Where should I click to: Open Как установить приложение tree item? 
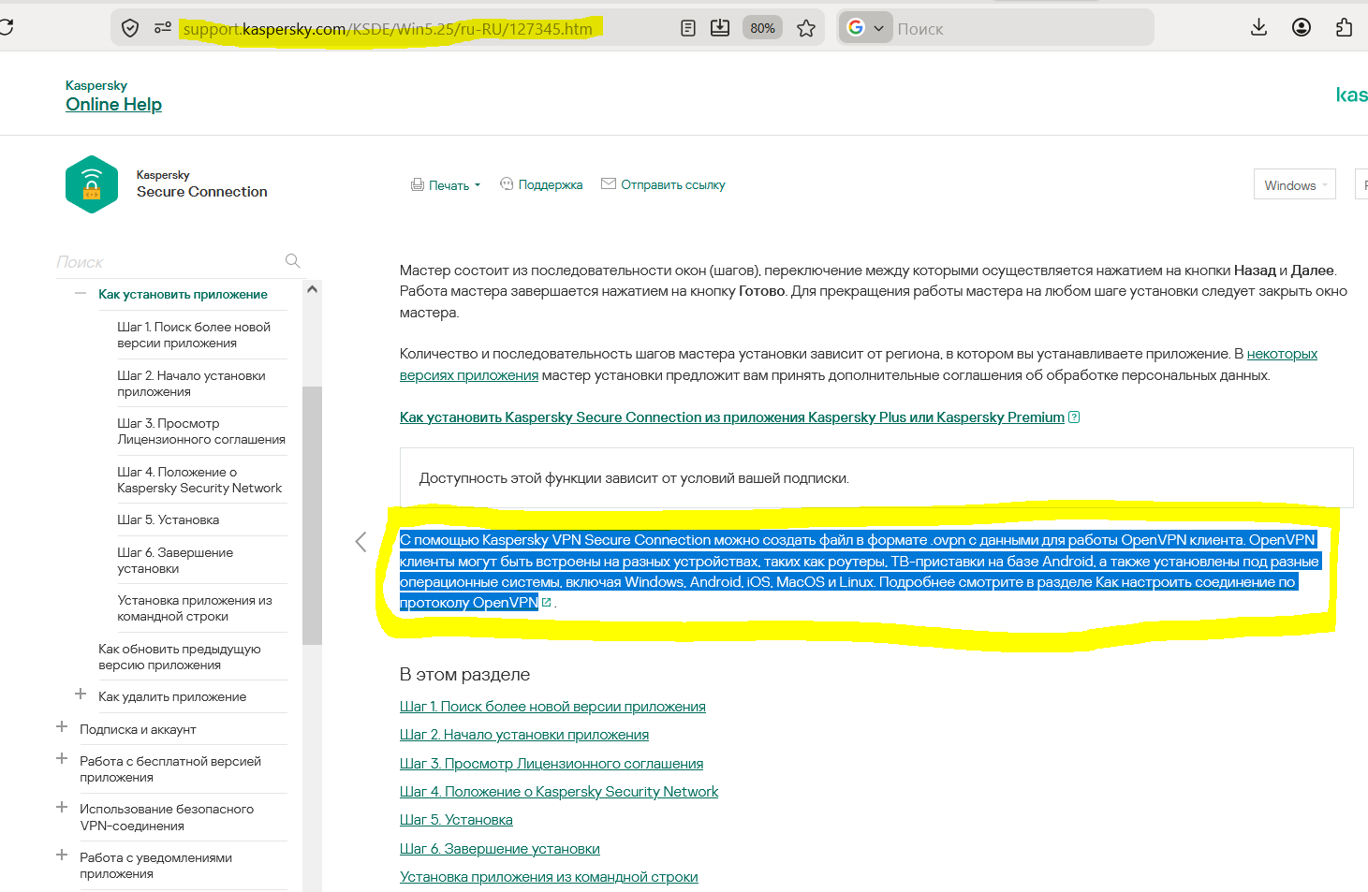click(183, 294)
